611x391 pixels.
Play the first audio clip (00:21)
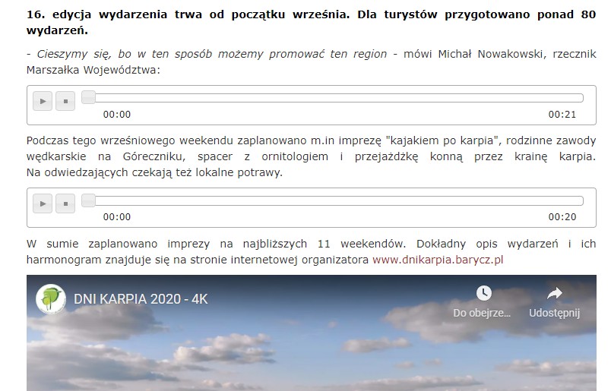(43, 101)
